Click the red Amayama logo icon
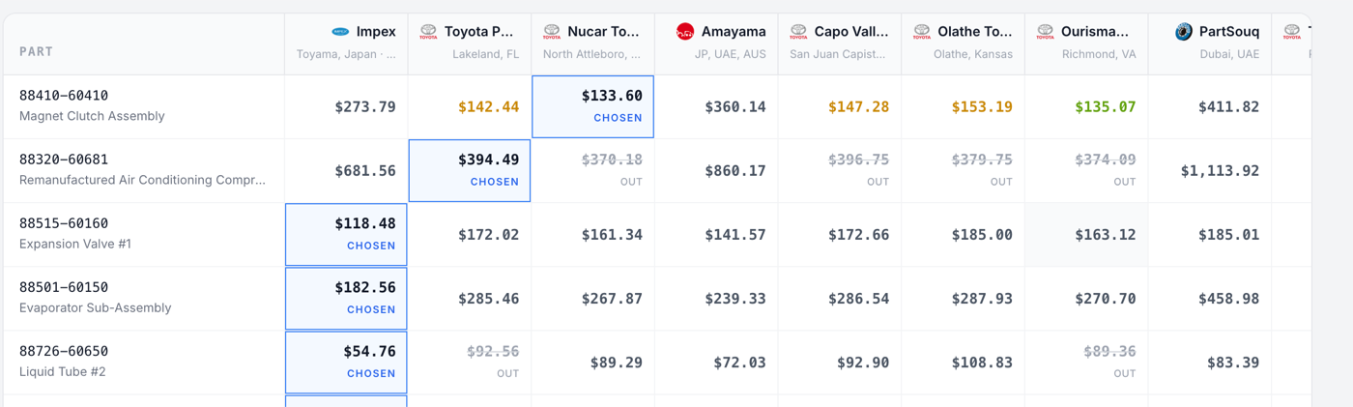This screenshot has height=407, width=1353. point(685,32)
